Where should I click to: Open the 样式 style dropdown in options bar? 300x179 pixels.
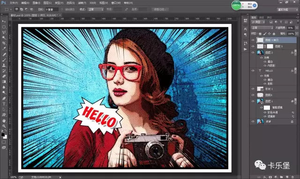point(95,9)
